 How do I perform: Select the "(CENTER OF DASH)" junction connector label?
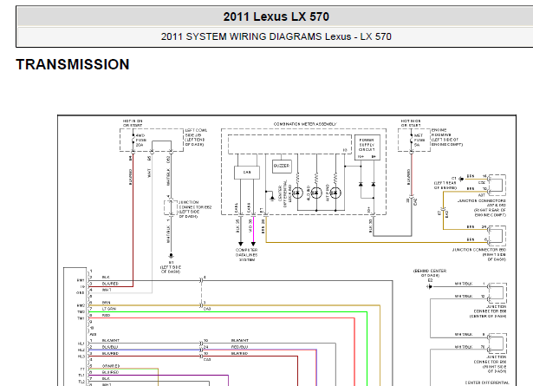pyautogui.click(x=488, y=317)
